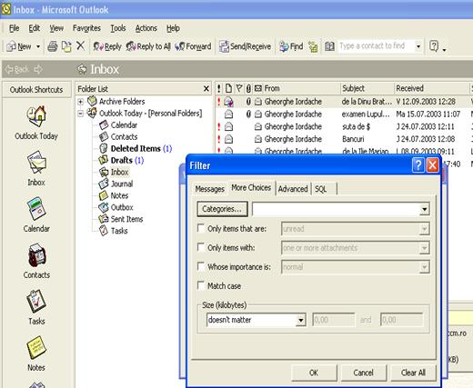This screenshot has width=473, height=388.
Task: Select the Drafts folder
Action: click(x=121, y=160)
